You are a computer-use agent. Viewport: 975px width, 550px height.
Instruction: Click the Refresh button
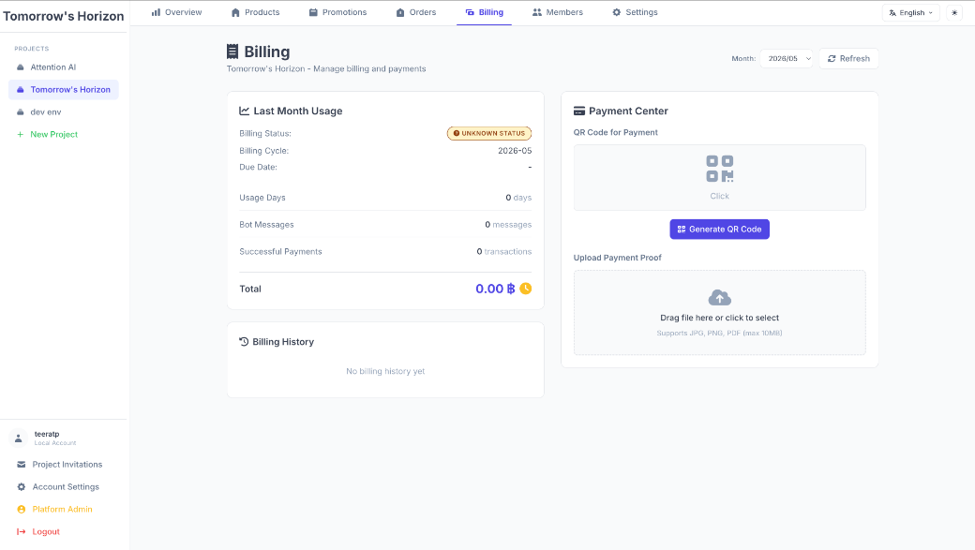click(848, 58)
